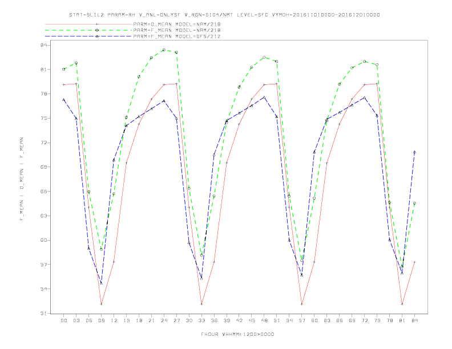Click the x-axis tick label 78
This screenshot has height=349, width=452.
[x=390, y=320]
